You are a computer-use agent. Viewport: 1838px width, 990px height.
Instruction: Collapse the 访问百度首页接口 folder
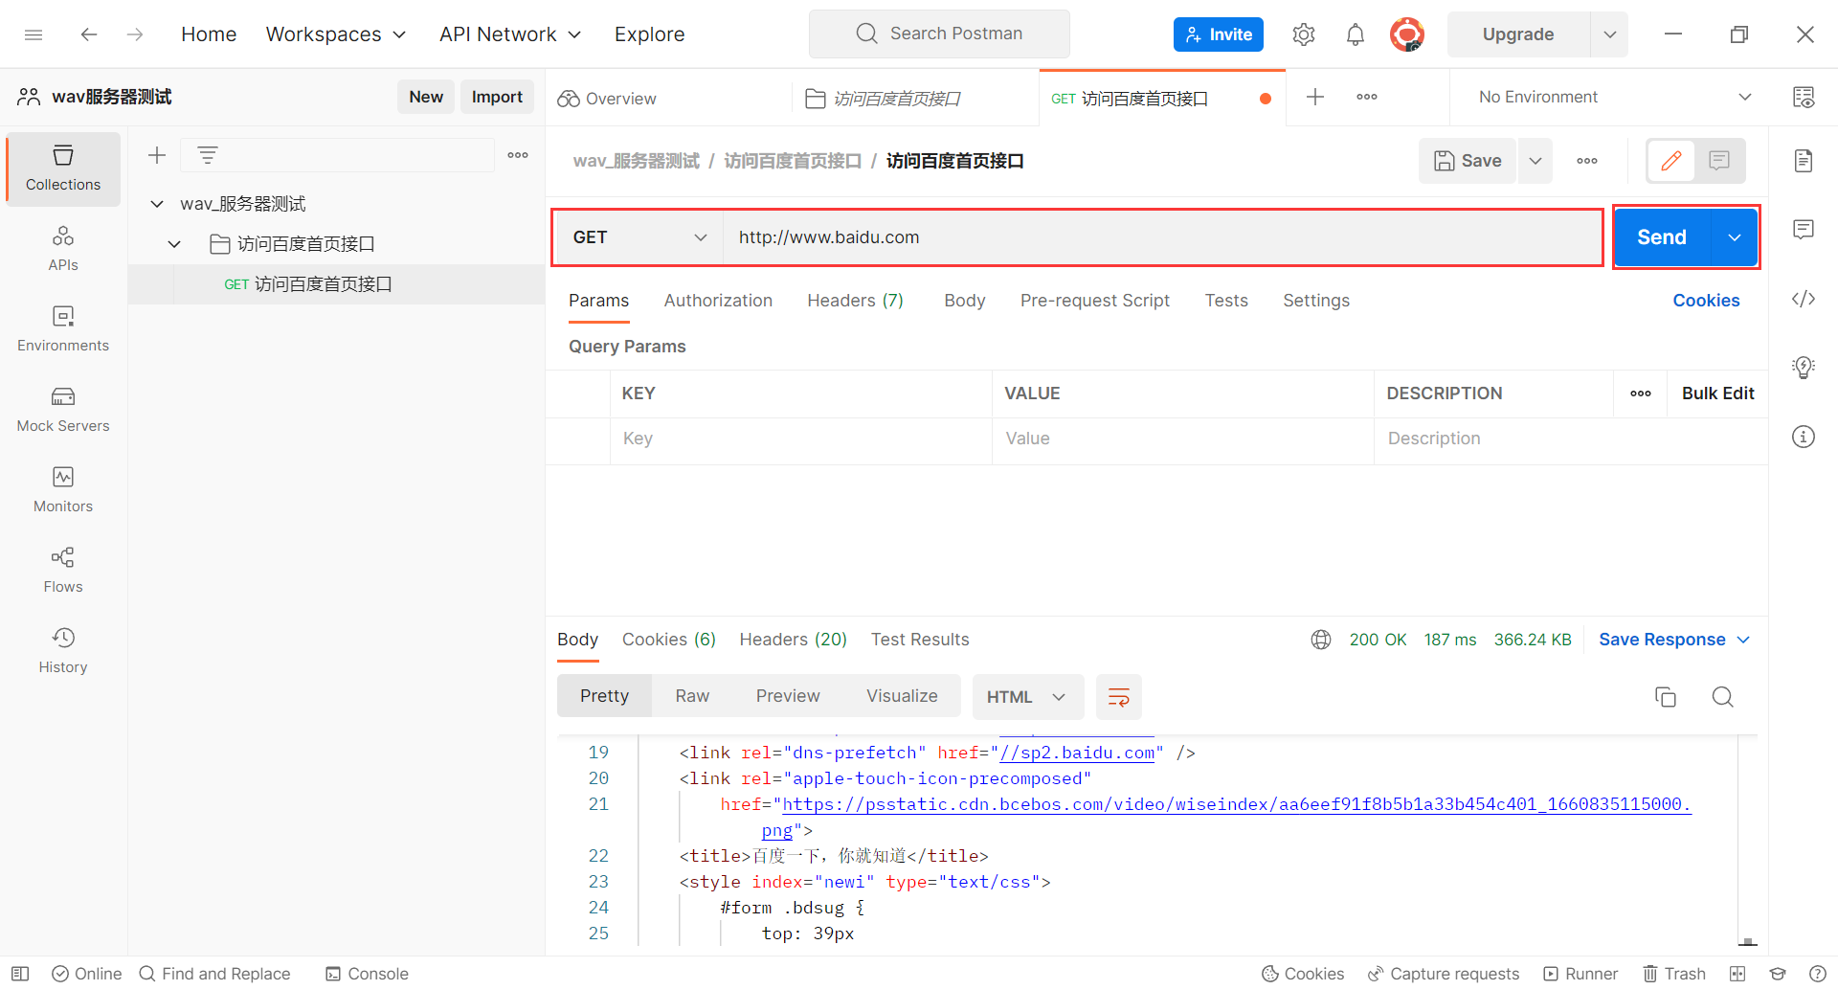[174, 244]
